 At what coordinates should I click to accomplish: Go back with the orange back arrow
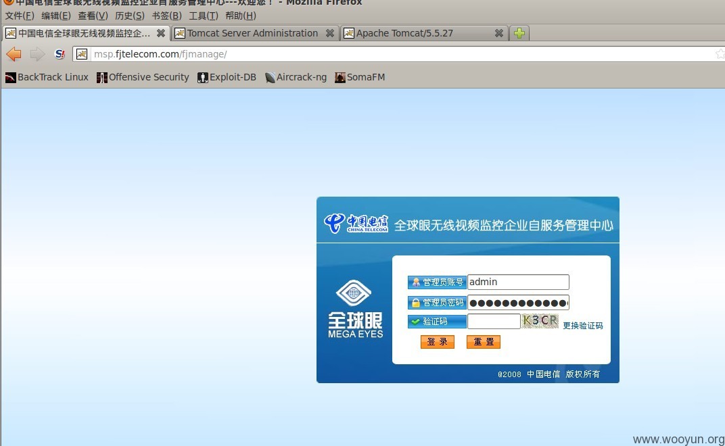pyautogui.click(x=14, y=54)
